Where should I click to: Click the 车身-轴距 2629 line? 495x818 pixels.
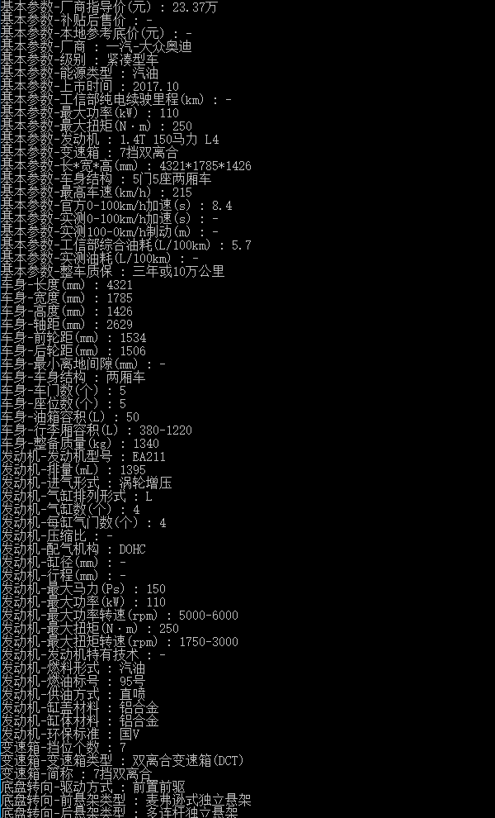pos(66,325)
